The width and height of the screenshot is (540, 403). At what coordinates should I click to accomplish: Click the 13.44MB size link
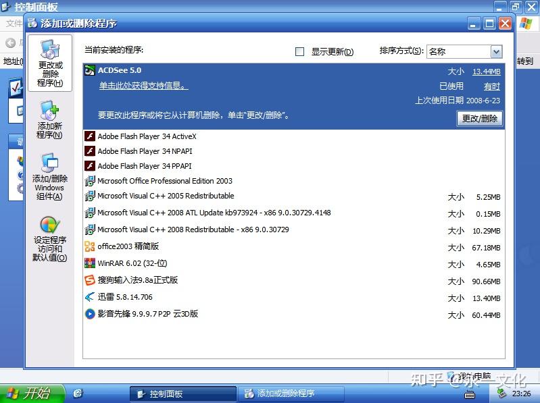(487, 72)
